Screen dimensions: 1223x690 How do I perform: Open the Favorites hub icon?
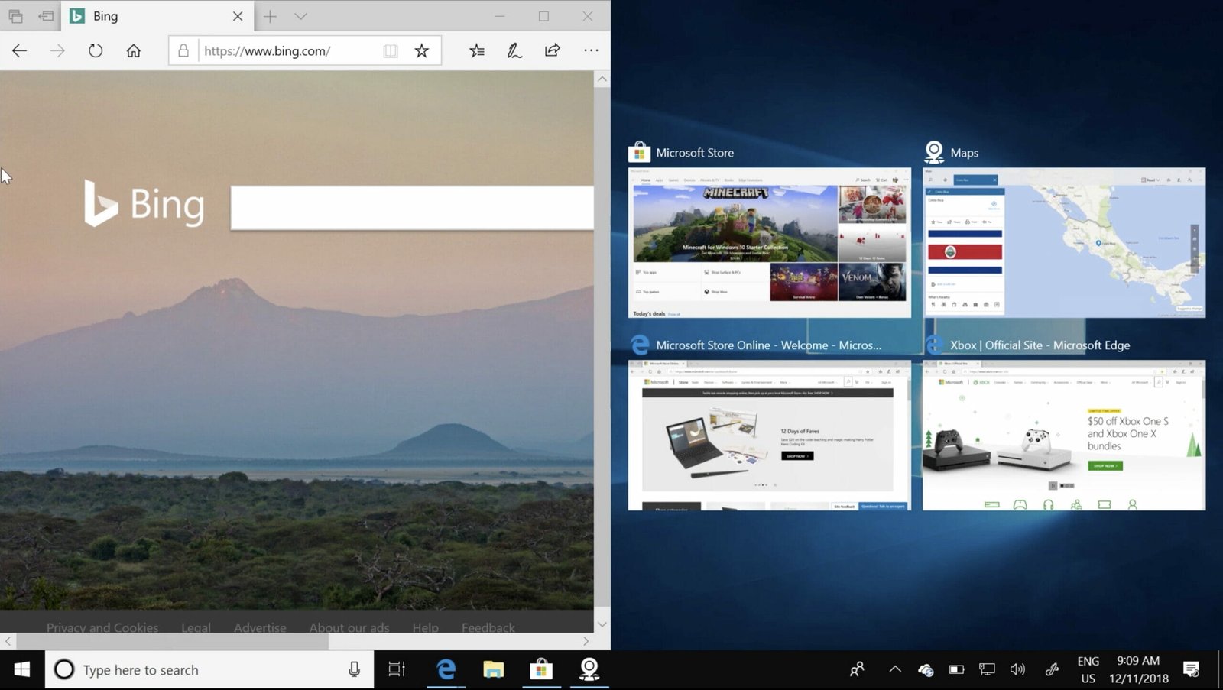pos(477,50)
